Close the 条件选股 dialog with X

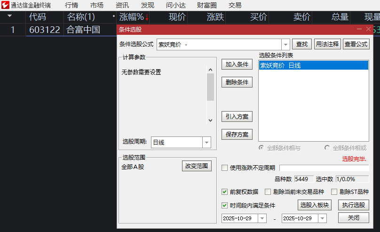coord(368,29)
